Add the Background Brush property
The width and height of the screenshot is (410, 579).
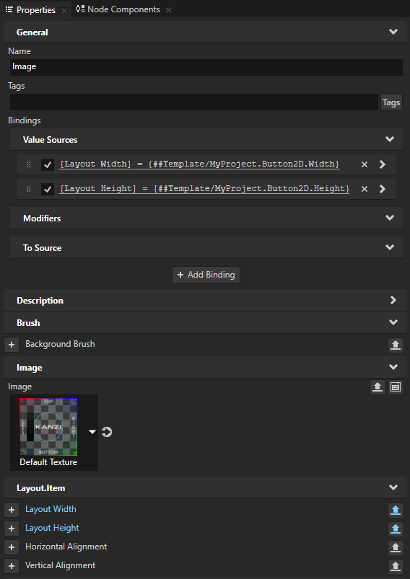[12, 345]
